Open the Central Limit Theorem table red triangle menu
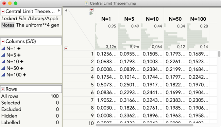 point(3,12)
